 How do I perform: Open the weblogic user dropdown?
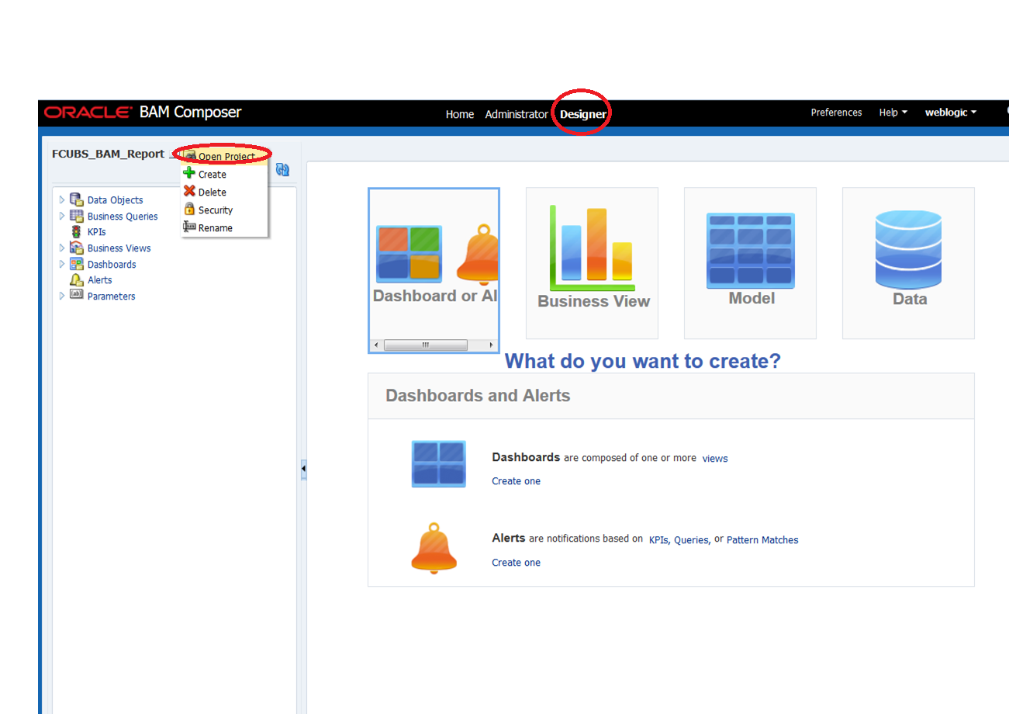pos(950,113)
